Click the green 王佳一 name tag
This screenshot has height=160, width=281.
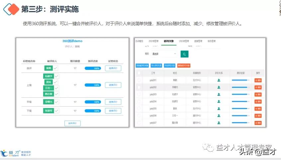48,88
